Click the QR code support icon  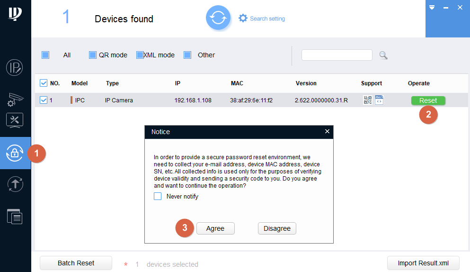coord(367,100)
